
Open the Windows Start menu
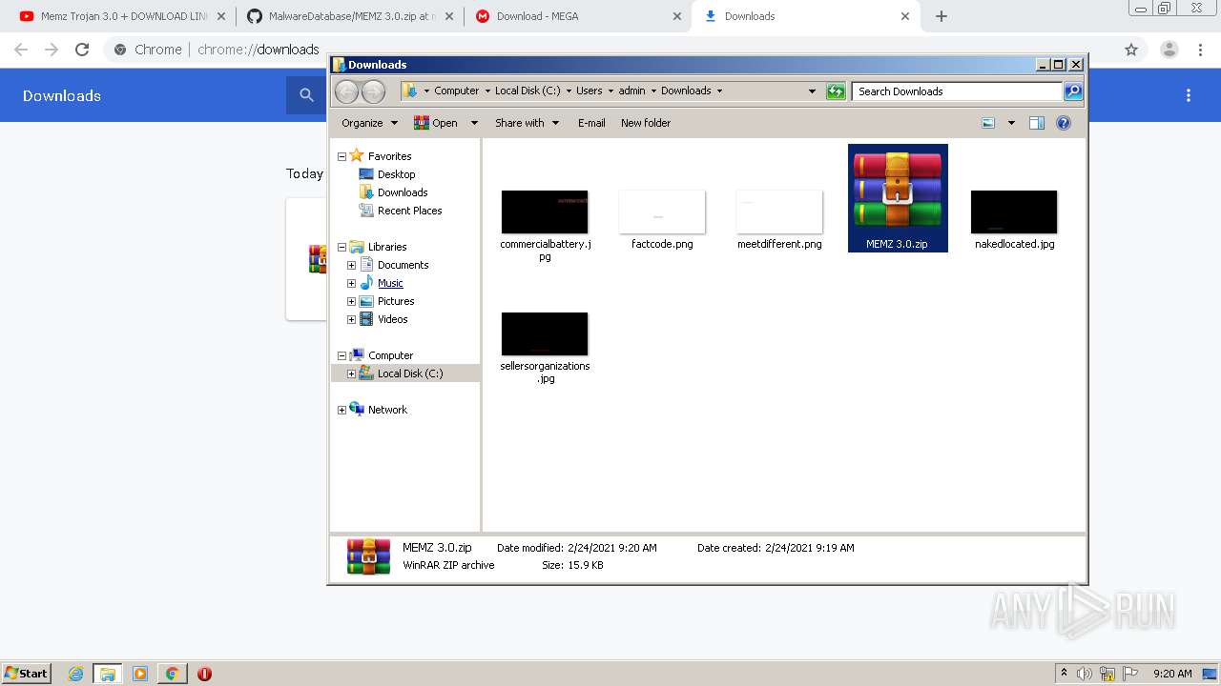27,673
